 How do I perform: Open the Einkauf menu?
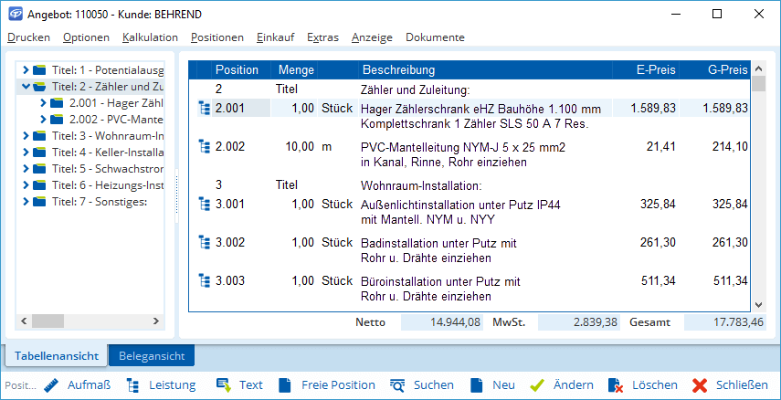point(275,37)
